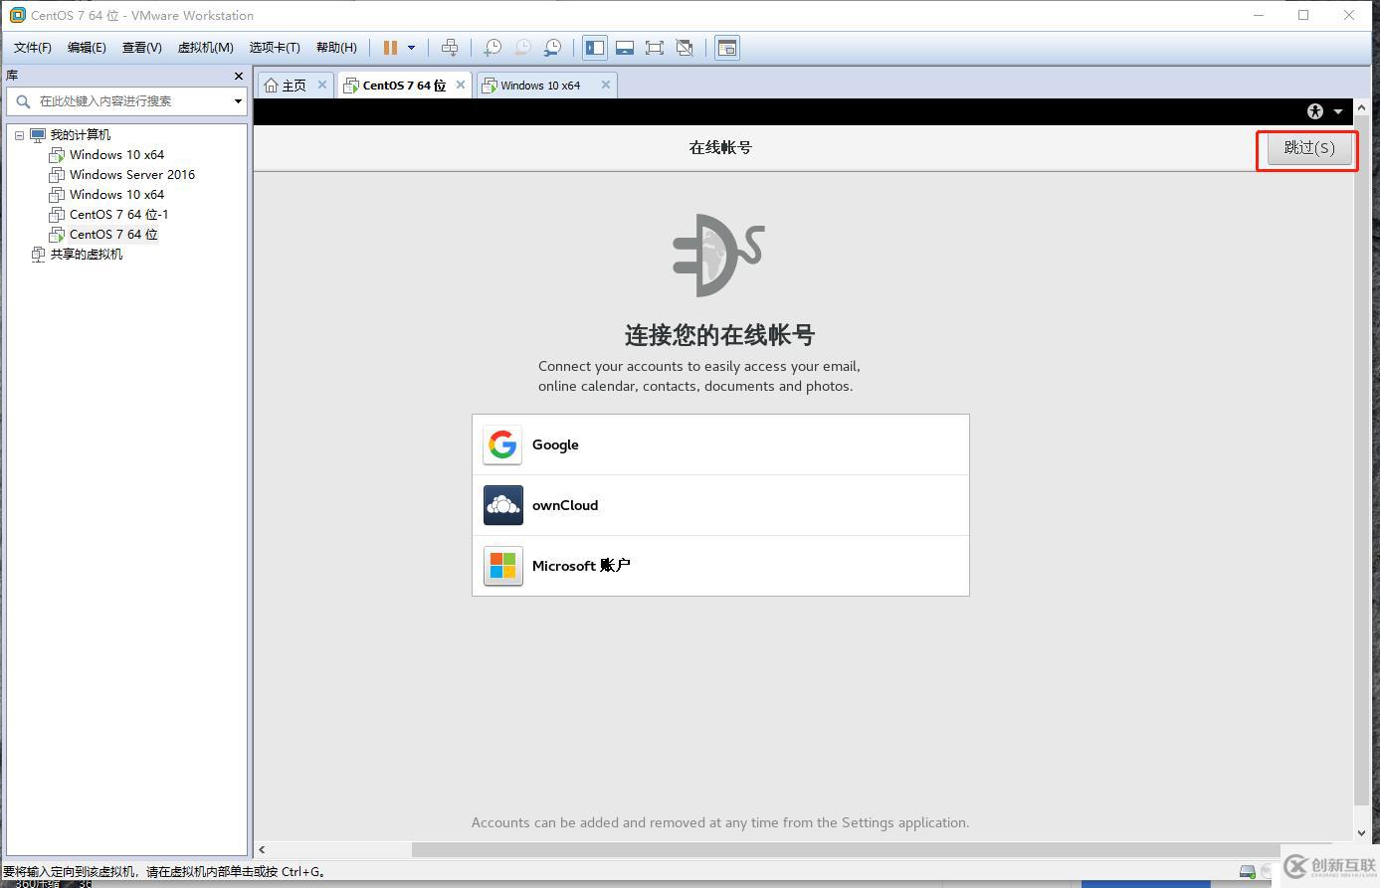Click the VMware Workstation title bar icon
1380x888 pixels.
17,15
